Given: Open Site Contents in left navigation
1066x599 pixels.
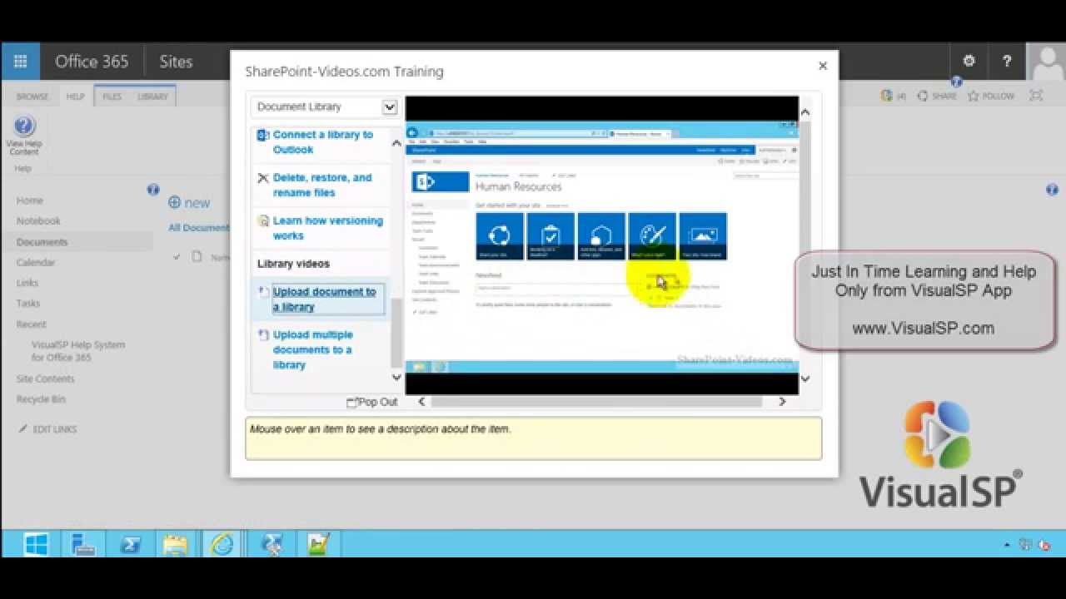Looking at the screenshot, I should tap(46, 379).
